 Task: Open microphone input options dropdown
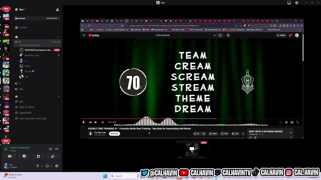tap(42, 166)
